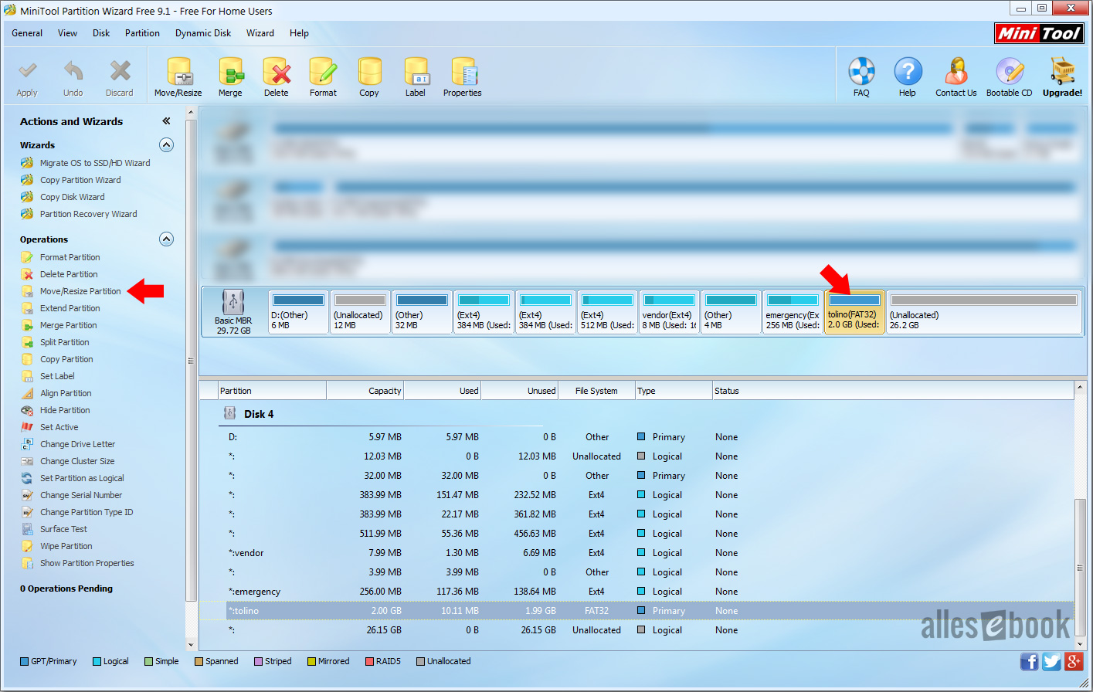1093x692 pixels.
Task: Choose the Set Label operation
Action: click(57, 376)
